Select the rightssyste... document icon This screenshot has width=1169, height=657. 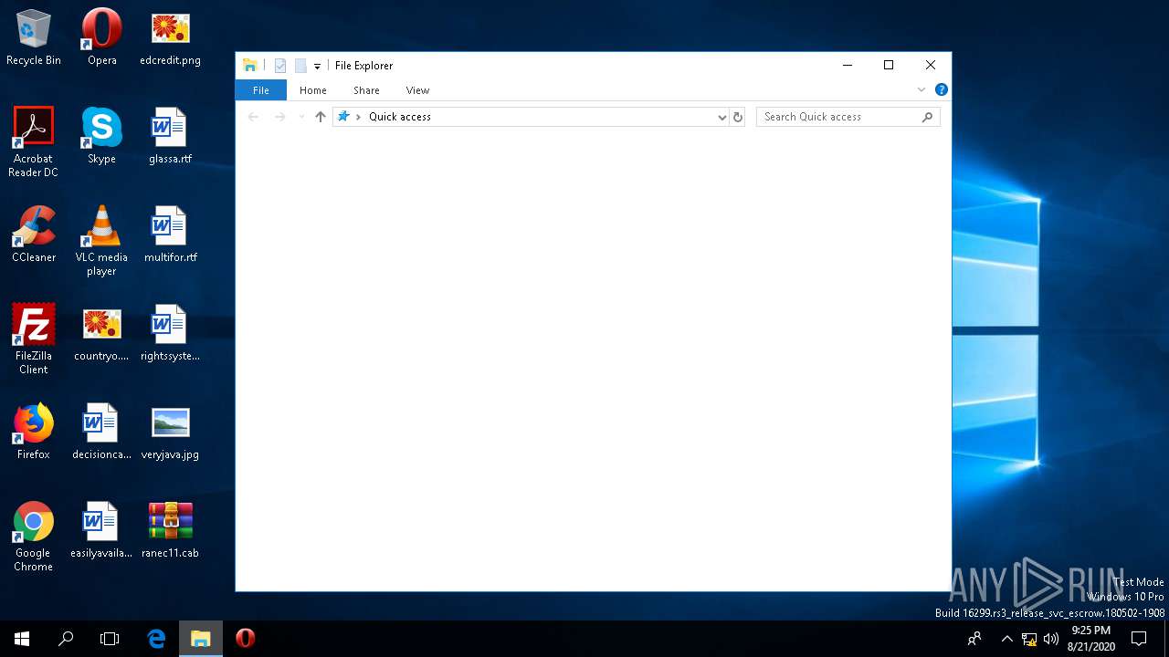tap(170, 333)
